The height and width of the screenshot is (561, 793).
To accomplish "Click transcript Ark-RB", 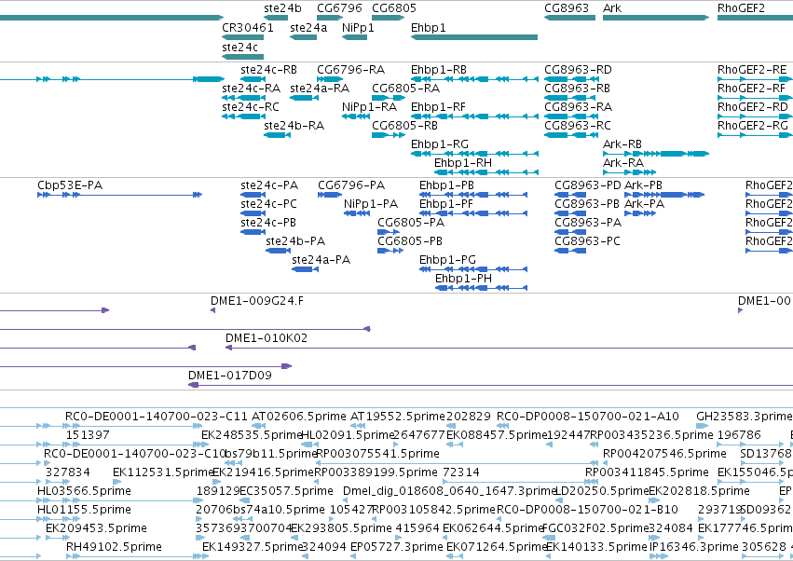I will 622,144.
